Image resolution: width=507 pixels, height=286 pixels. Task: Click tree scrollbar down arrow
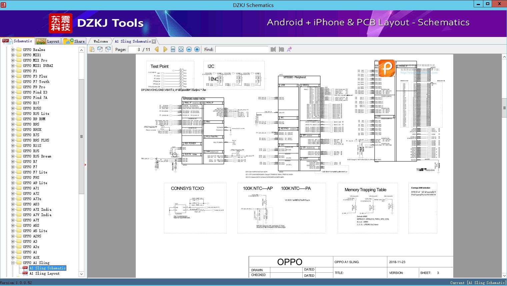(x=81, y=274)
